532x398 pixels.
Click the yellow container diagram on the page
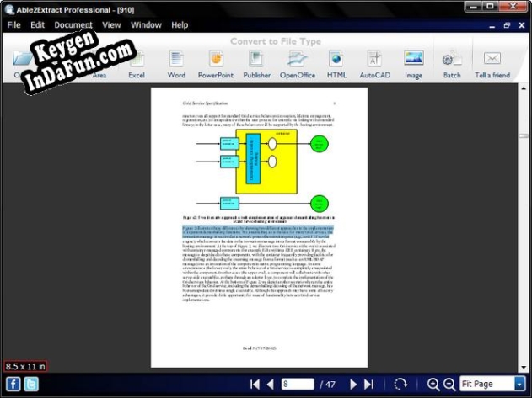point(266,162)
